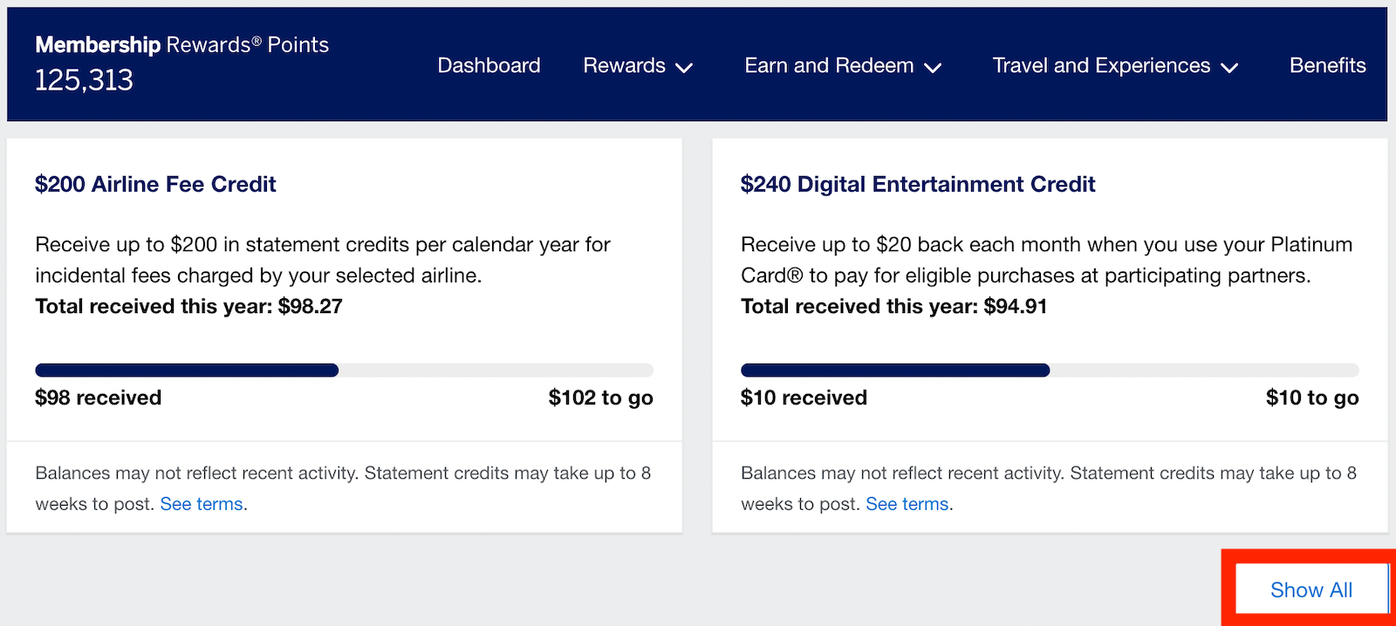Viewport: 1396px width, 626px height.
Task: Go to the Dashboard tab
Action: [489, 65]
